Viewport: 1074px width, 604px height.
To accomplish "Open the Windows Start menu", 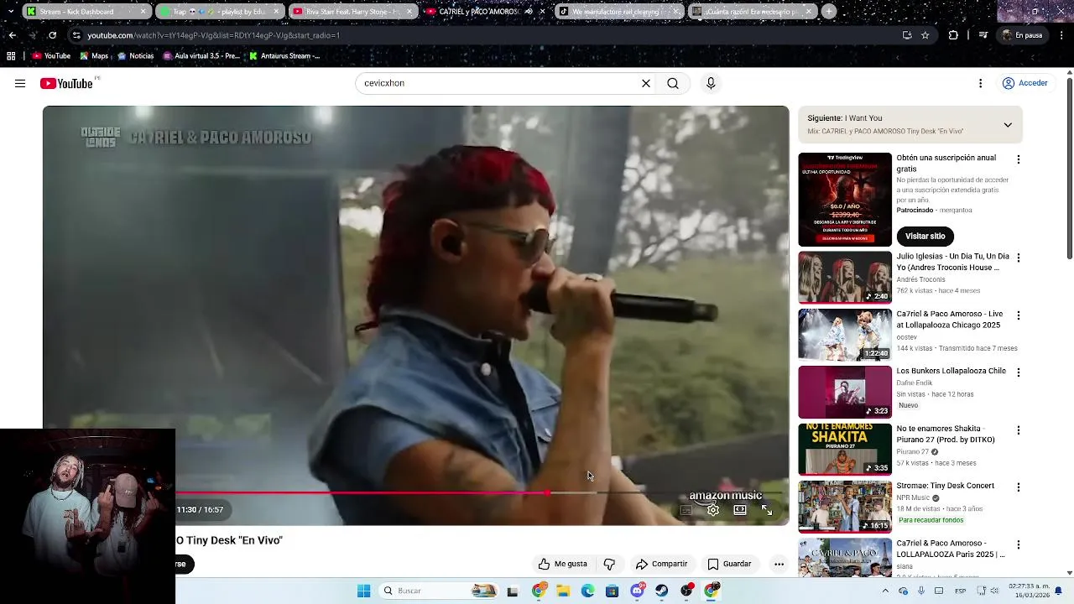I will point(363,591).
